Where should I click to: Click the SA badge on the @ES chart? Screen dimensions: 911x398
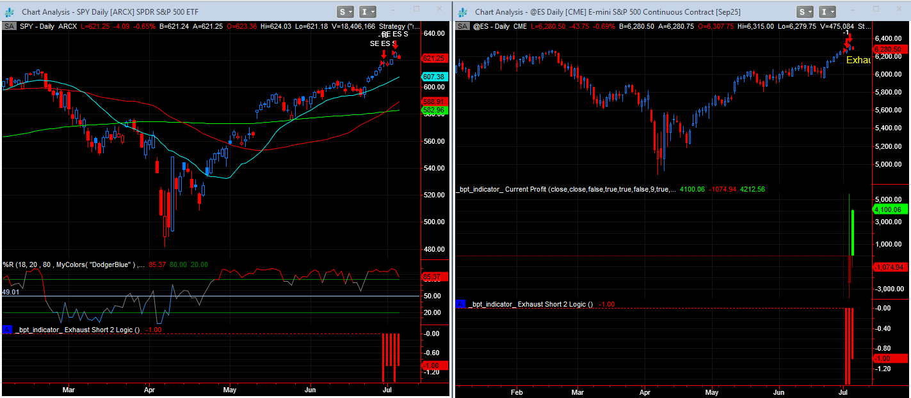(462, 26)
